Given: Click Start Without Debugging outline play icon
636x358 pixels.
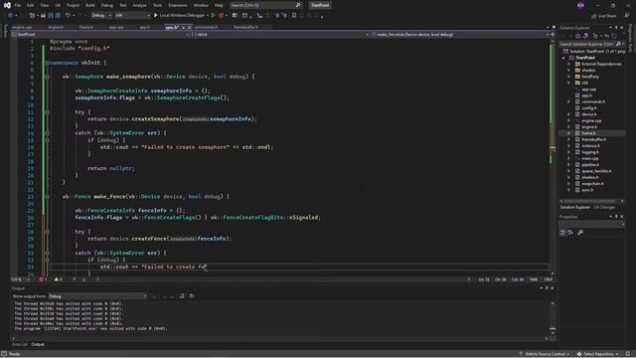Looking at the screenshot, I should click(x=213, y=16).
